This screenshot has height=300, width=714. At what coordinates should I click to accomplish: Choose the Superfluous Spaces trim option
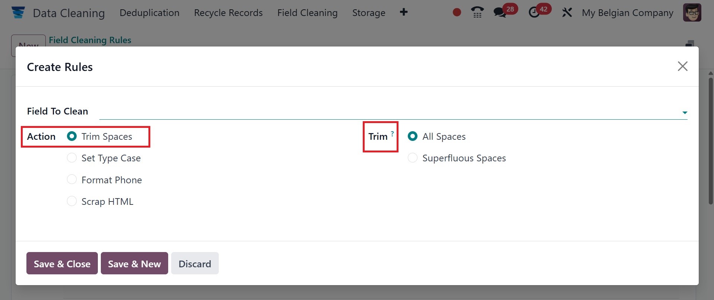(x=413, y=158)
